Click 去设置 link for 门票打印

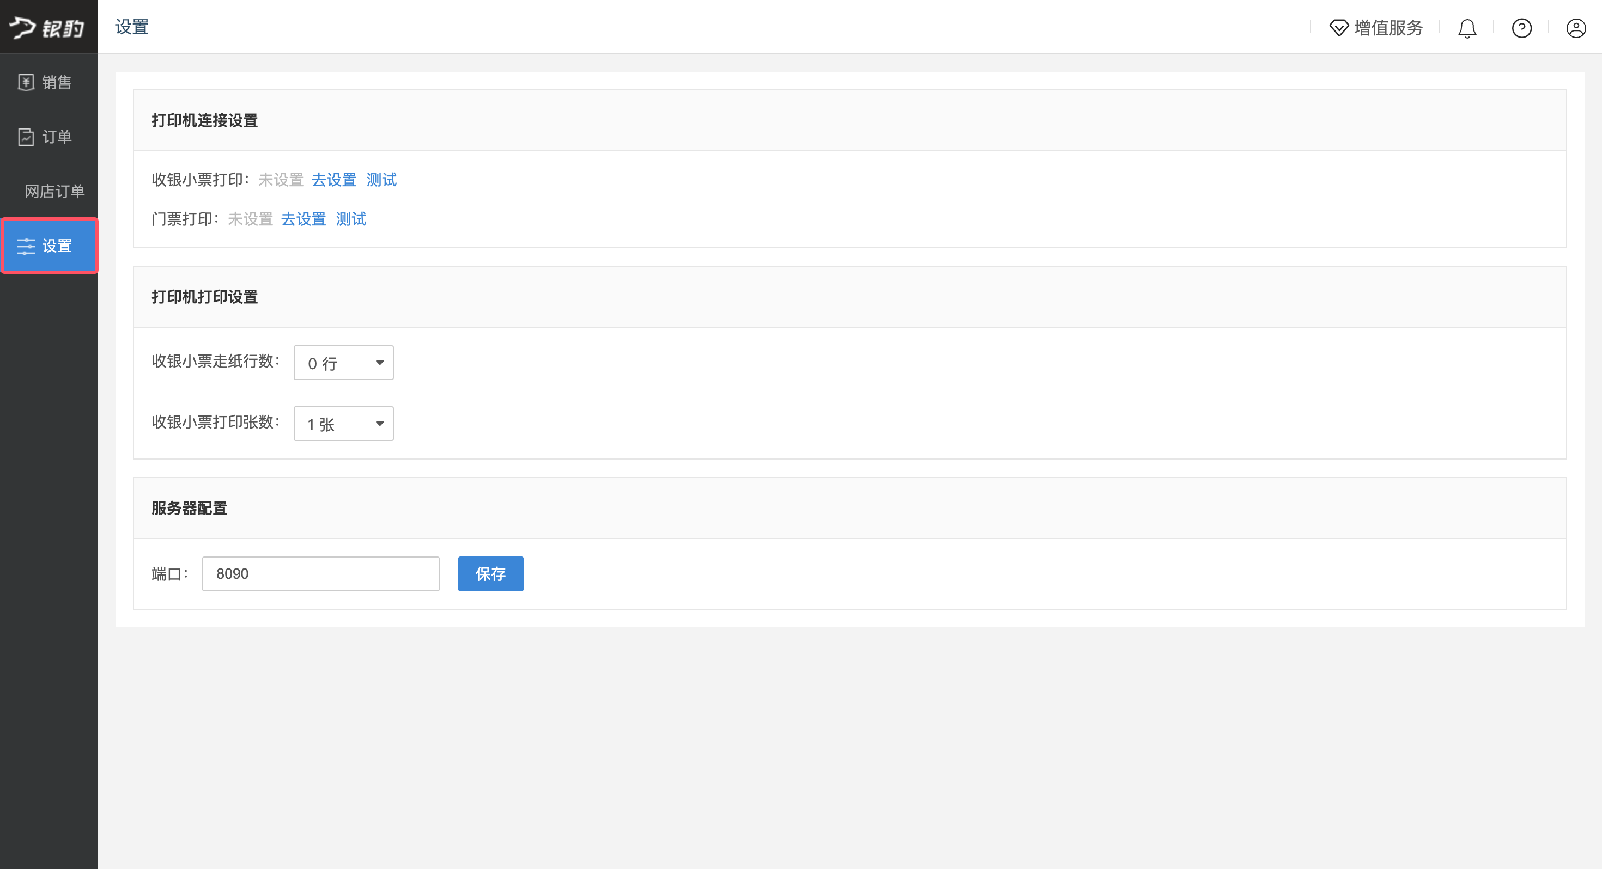[304, 219]
